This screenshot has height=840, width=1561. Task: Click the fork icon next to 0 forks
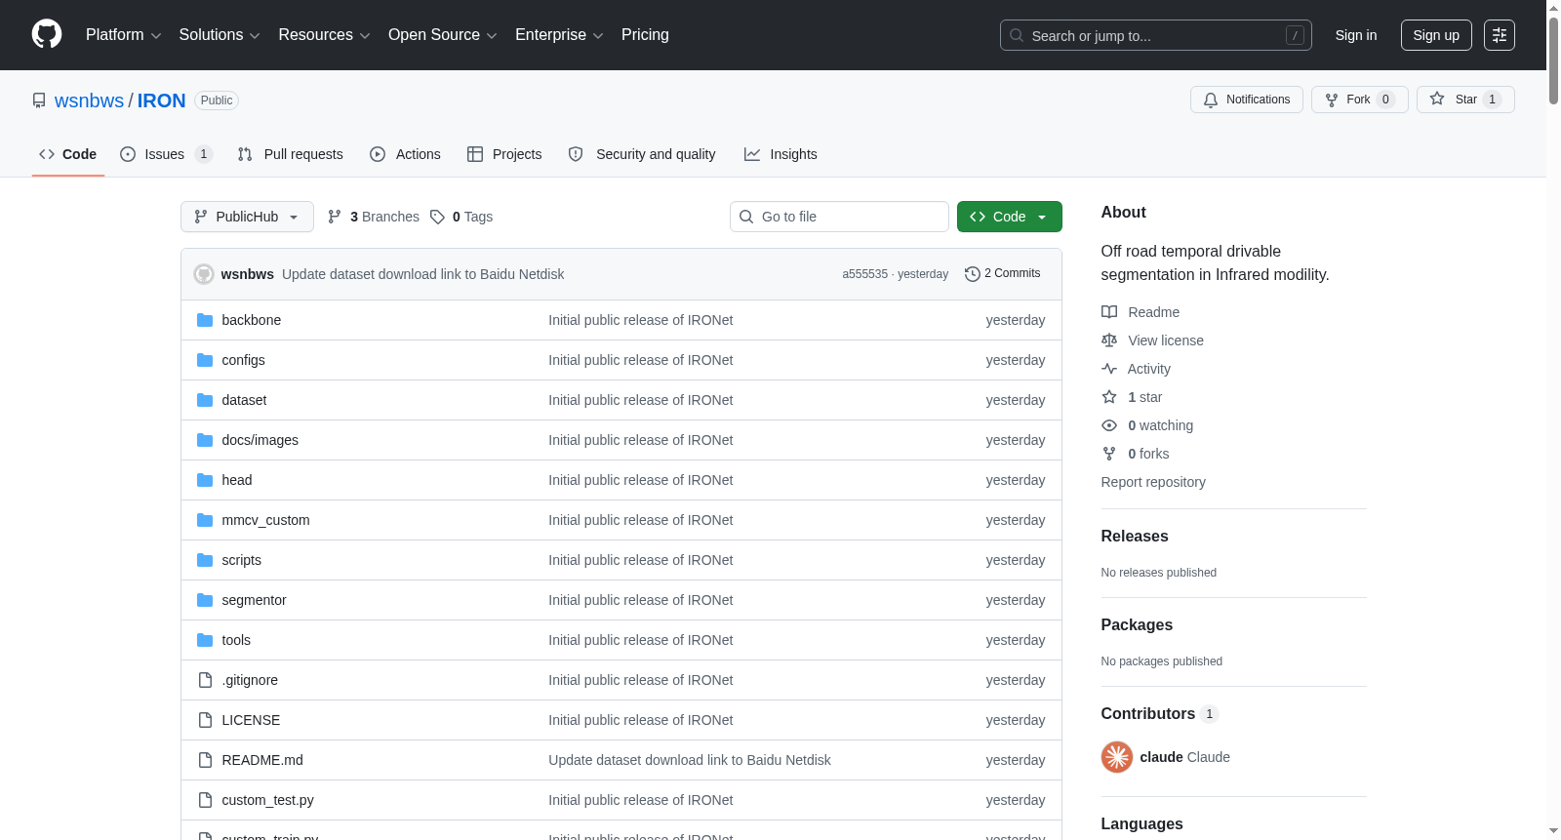[1109, 454]
